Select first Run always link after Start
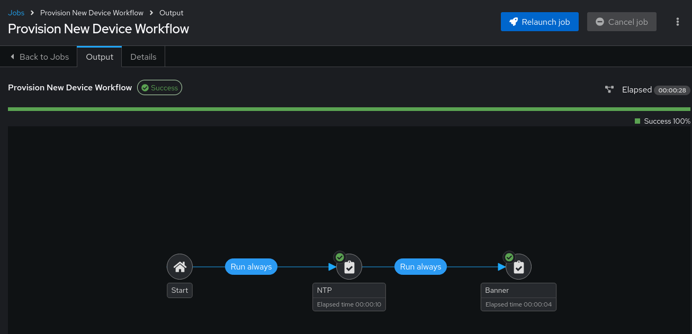The image size is (692, 334). [x=251, y=267]
